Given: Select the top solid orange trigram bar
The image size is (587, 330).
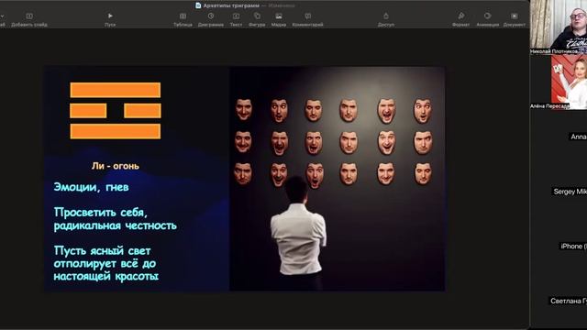Looking at the screenshot, I should click(116, 90).
